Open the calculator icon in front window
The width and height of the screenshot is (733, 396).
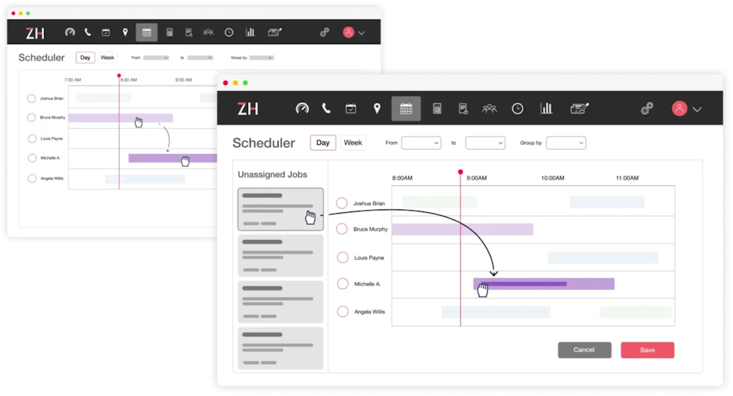(437, 109)
